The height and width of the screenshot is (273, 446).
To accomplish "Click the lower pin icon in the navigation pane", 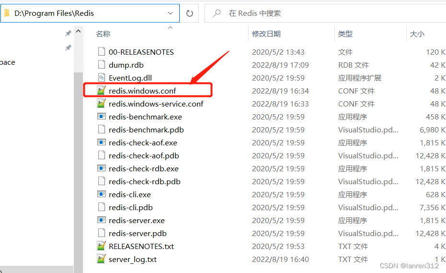I will point(68,47).
